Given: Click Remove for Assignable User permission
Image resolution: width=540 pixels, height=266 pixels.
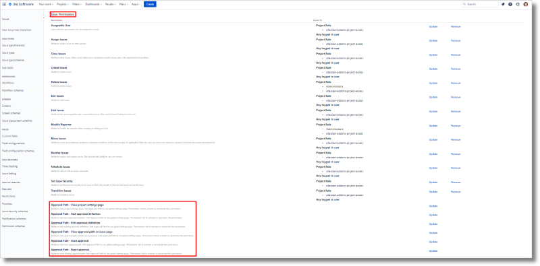Looking at the screenshot, I should coord(456,26).
